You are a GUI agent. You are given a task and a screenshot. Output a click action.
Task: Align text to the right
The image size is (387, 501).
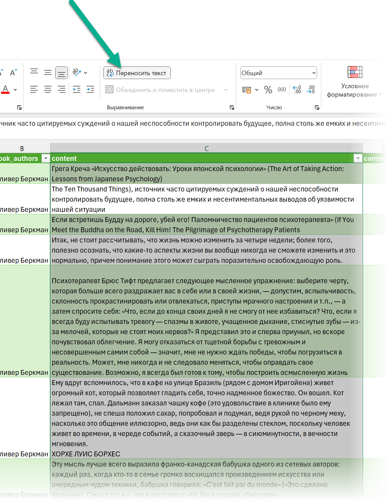(x=62, y=90)
